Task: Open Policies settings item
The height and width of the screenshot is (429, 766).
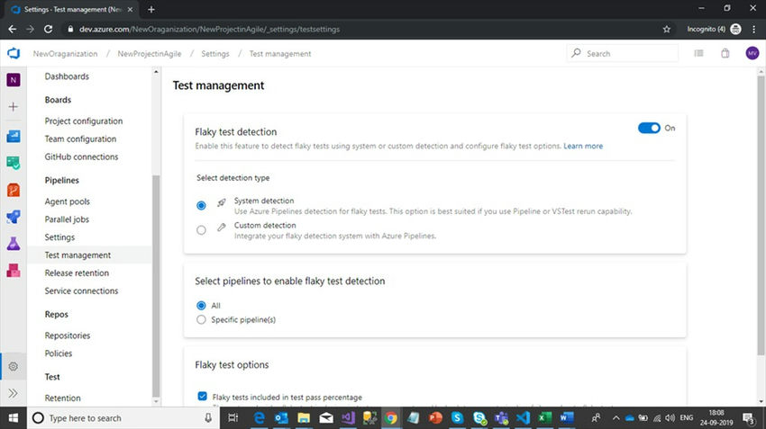Action: (59, 353)
